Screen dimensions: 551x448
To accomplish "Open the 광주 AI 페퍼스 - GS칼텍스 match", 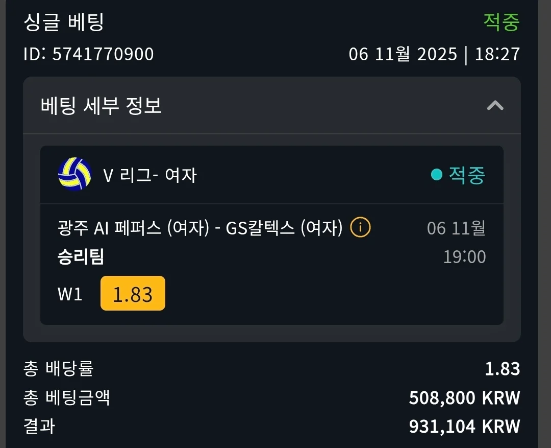I will (x=200, y=228).
